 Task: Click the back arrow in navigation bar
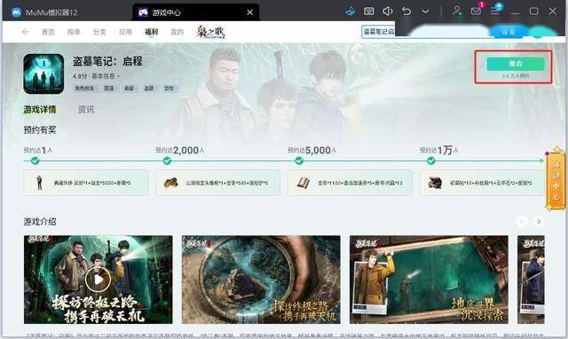25,32
